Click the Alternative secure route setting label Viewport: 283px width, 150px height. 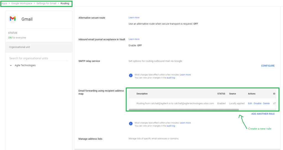click(92, 18)
